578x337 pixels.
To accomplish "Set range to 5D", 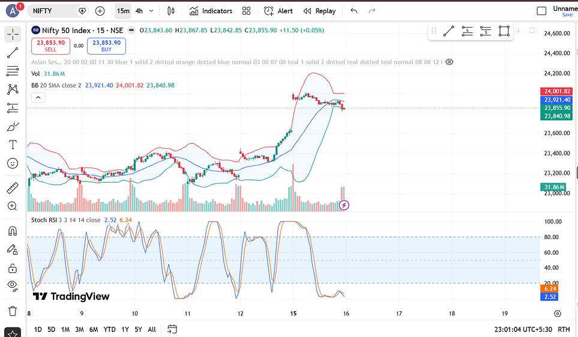I will point(51,329).
